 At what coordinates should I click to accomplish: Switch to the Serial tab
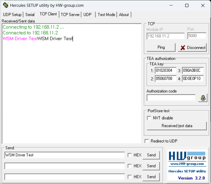[30, 15]
